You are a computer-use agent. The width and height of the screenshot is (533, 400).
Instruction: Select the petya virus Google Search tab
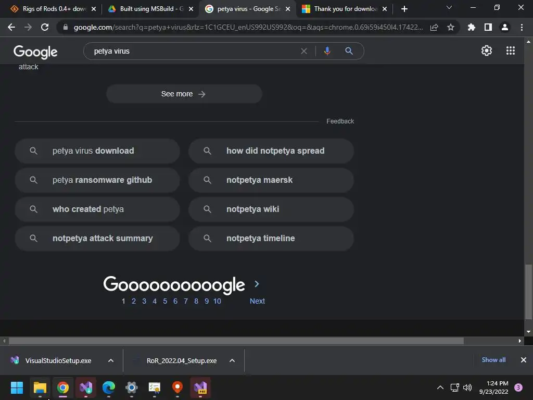click(248, 9)
